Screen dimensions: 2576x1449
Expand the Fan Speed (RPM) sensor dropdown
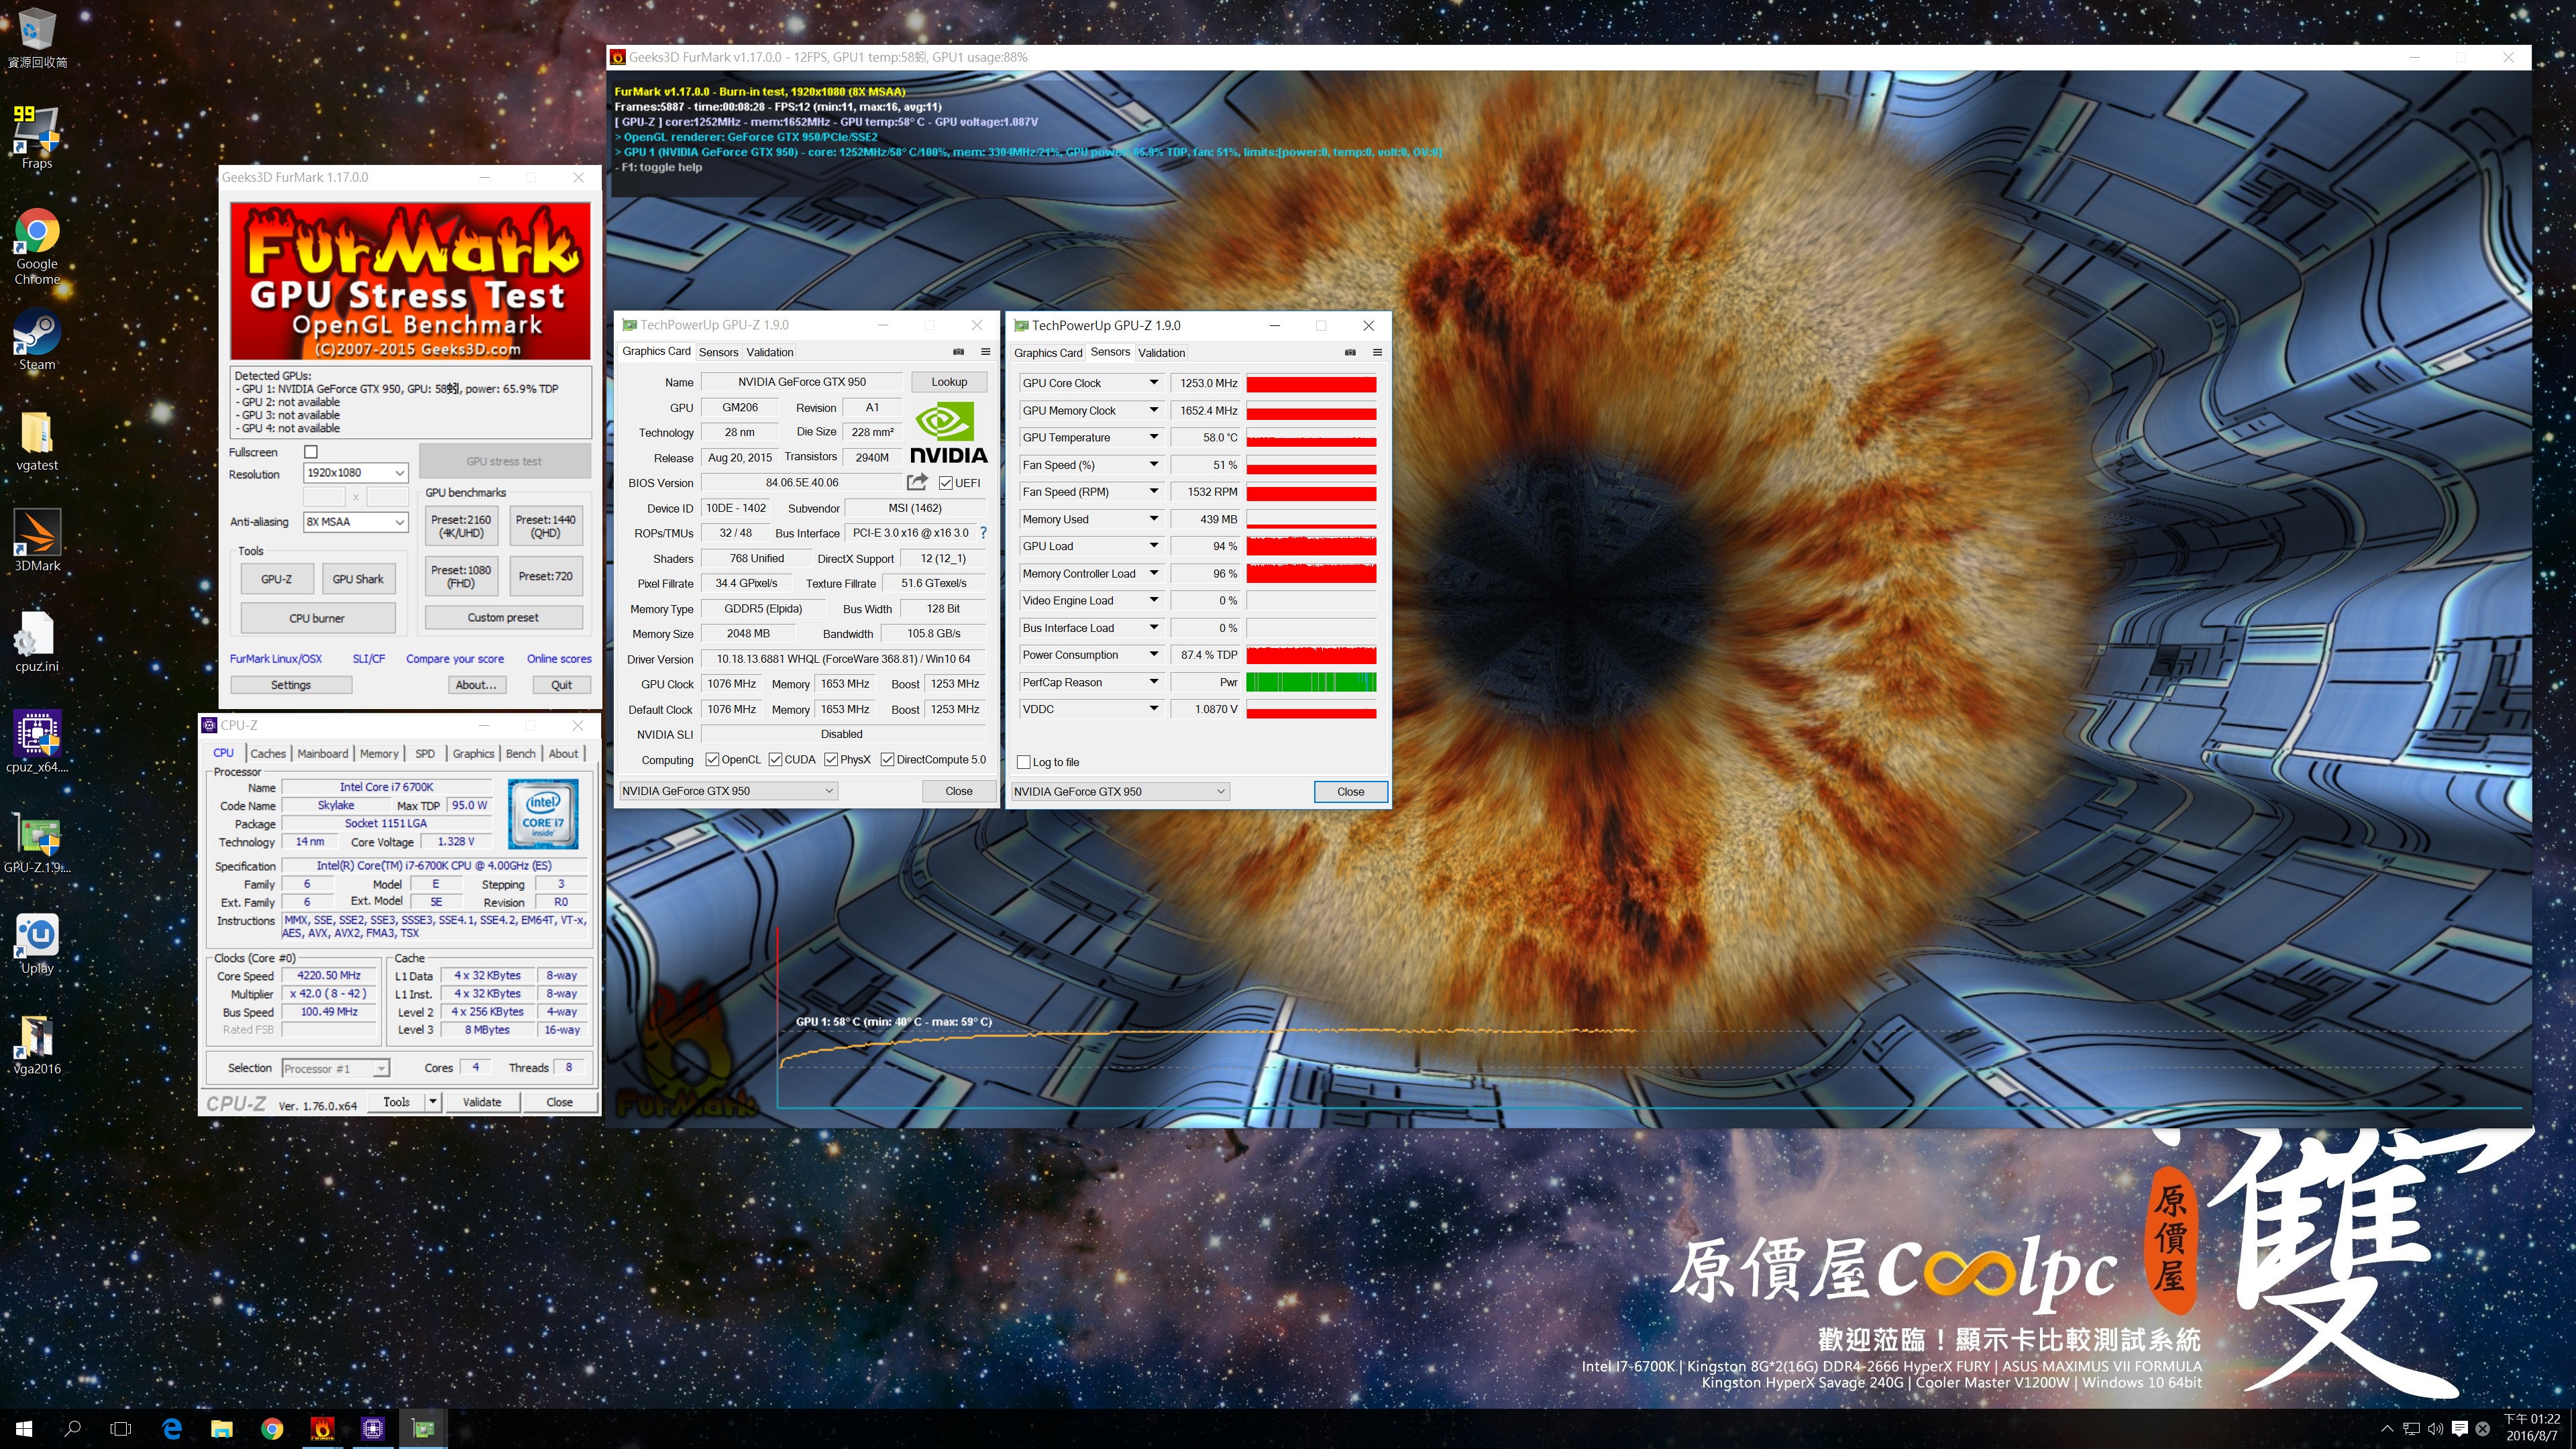(1153, 492)
